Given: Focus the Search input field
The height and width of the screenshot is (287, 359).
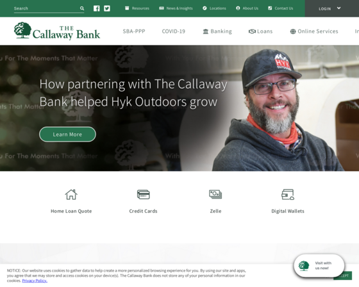Looking at the screenshot, I should tap(46, 8).
